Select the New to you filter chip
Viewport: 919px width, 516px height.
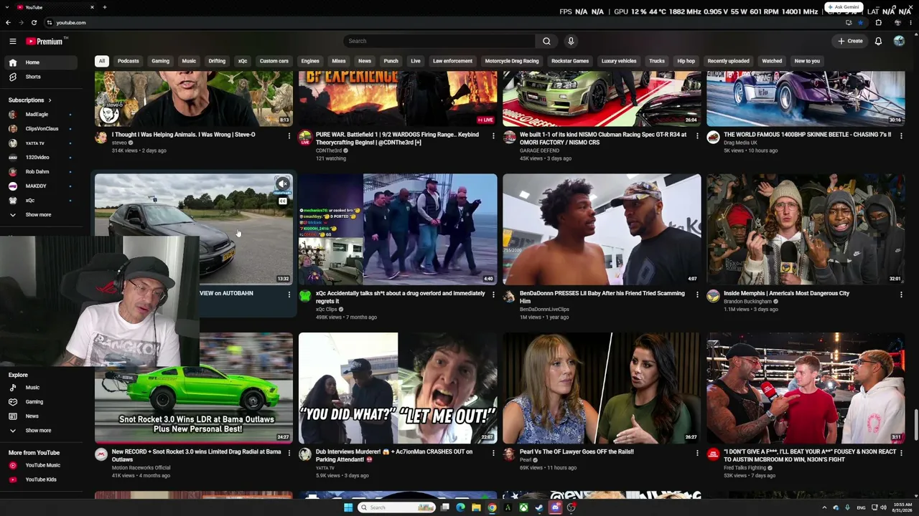tap(807, 61)
